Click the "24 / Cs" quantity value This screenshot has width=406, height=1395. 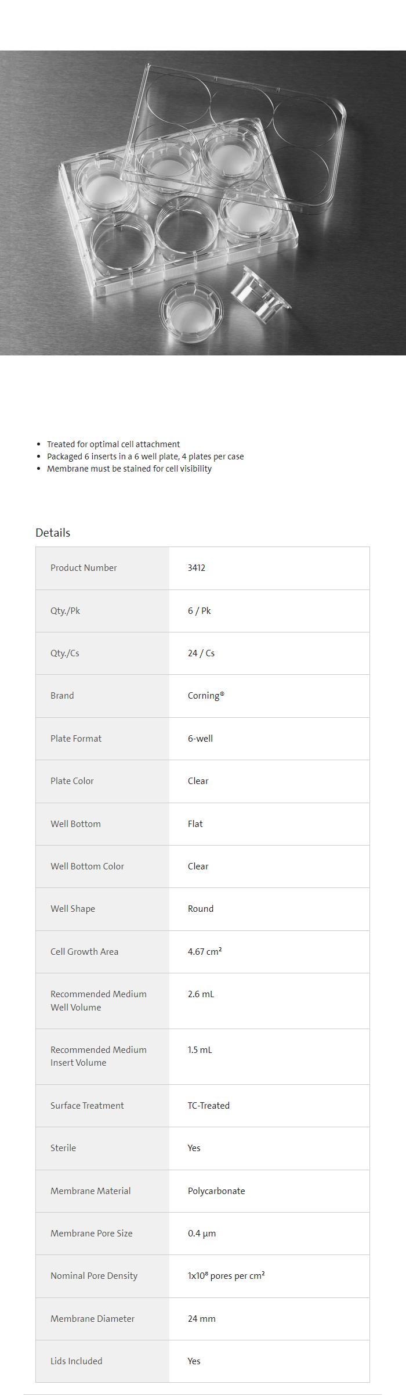[201, 653]
